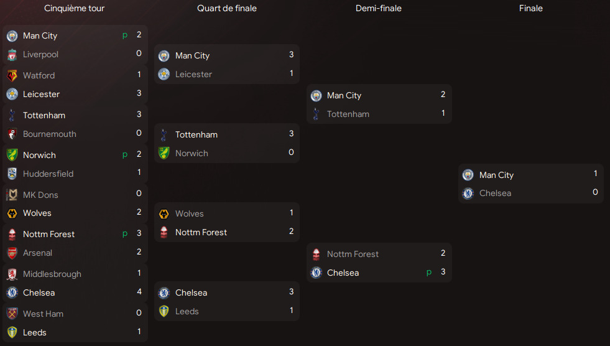Click Tottenham's crest in the Demi-finale

pos(317,114)
